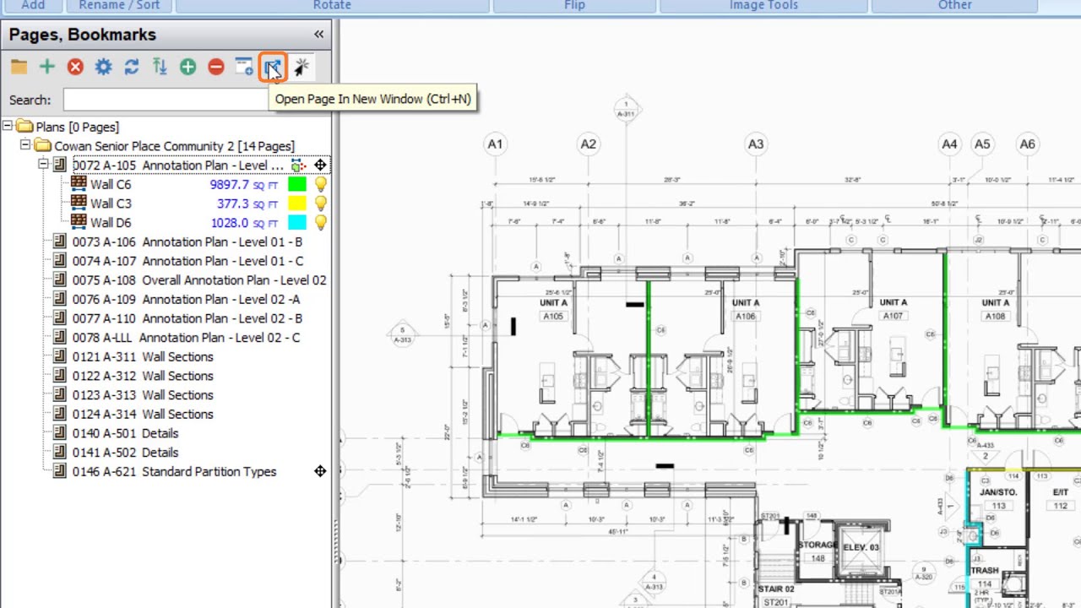Click move handle on 0072 A-105 row
Screen dimensions: 1081x608
[320, 166]
